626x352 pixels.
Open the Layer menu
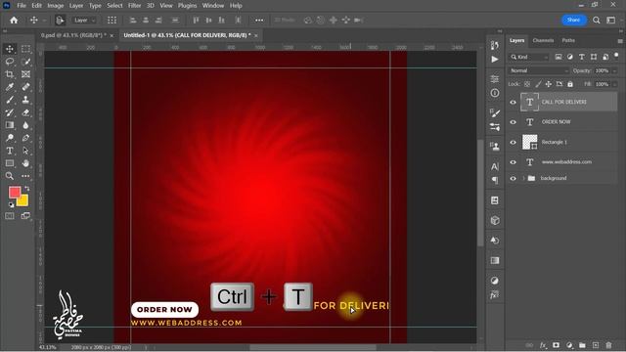[x=76, y=6]
